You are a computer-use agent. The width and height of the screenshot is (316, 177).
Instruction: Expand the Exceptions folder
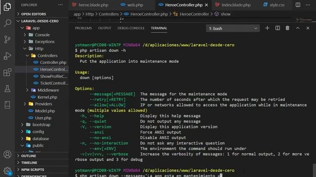pos(42,41)
